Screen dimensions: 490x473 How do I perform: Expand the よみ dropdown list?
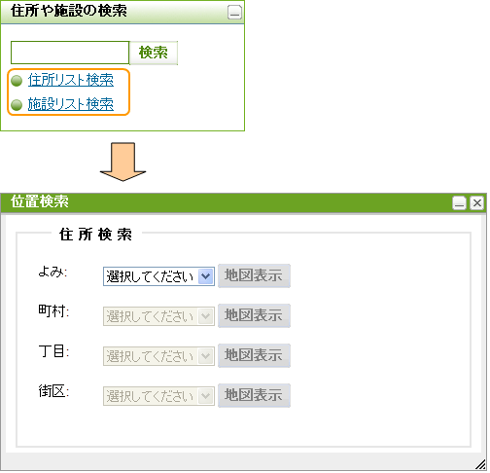coord(158,276)
